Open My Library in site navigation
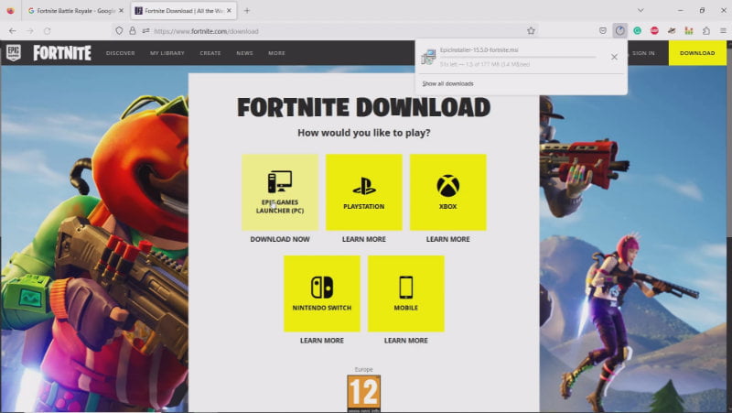 point(167,53)
